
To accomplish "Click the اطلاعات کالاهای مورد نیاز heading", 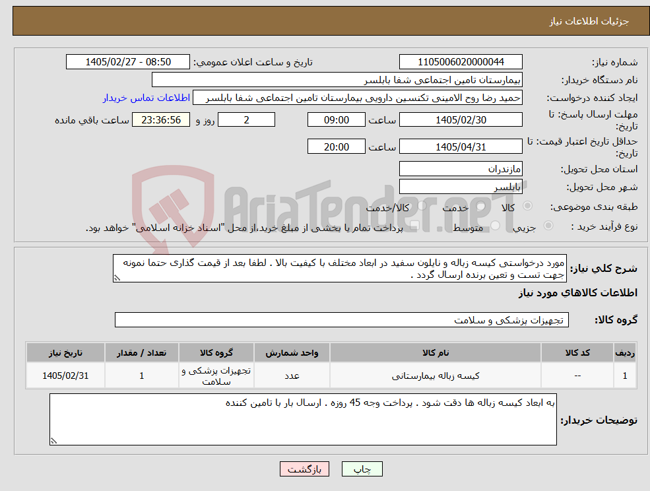I will (x=578, y=293).
